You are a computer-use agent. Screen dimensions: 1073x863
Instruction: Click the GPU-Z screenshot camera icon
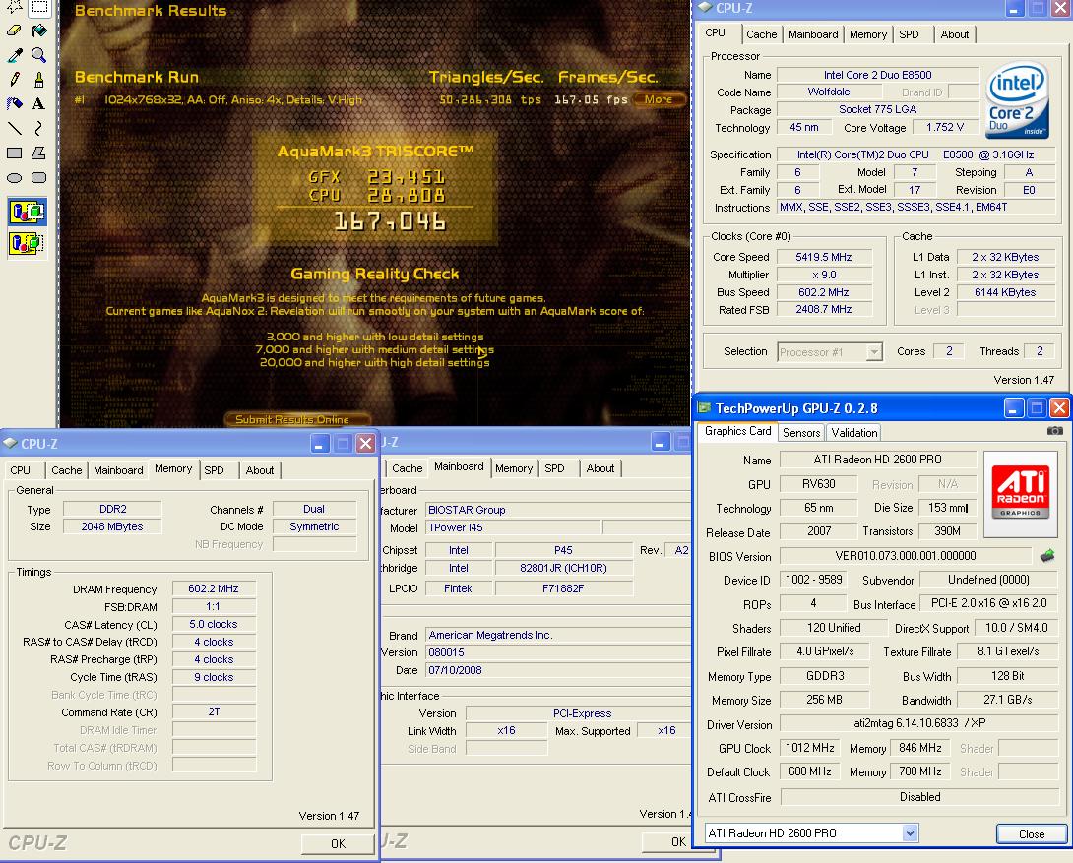click(1054, 431)
